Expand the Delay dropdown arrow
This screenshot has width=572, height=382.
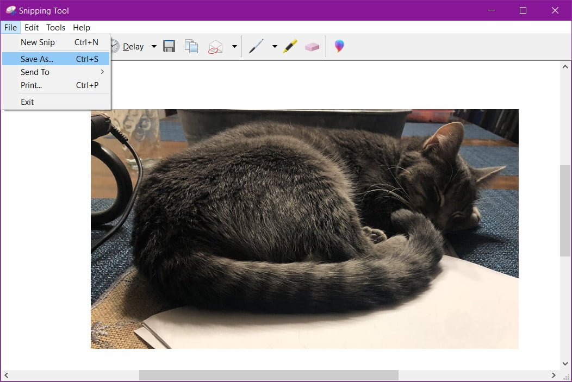pyautogui.click(x=154, y=47)
